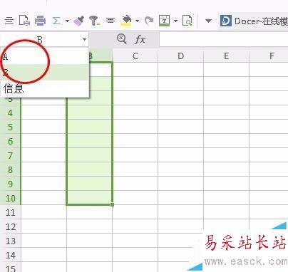Open the Docer online templates tab
The image size is (288, 272).
[x=254, y=21]
